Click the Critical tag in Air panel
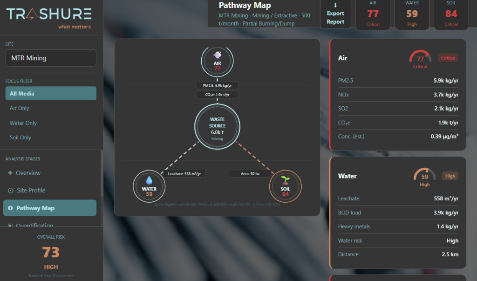The height and width of the screenshot is (281, 477). (x=448, y=58)
